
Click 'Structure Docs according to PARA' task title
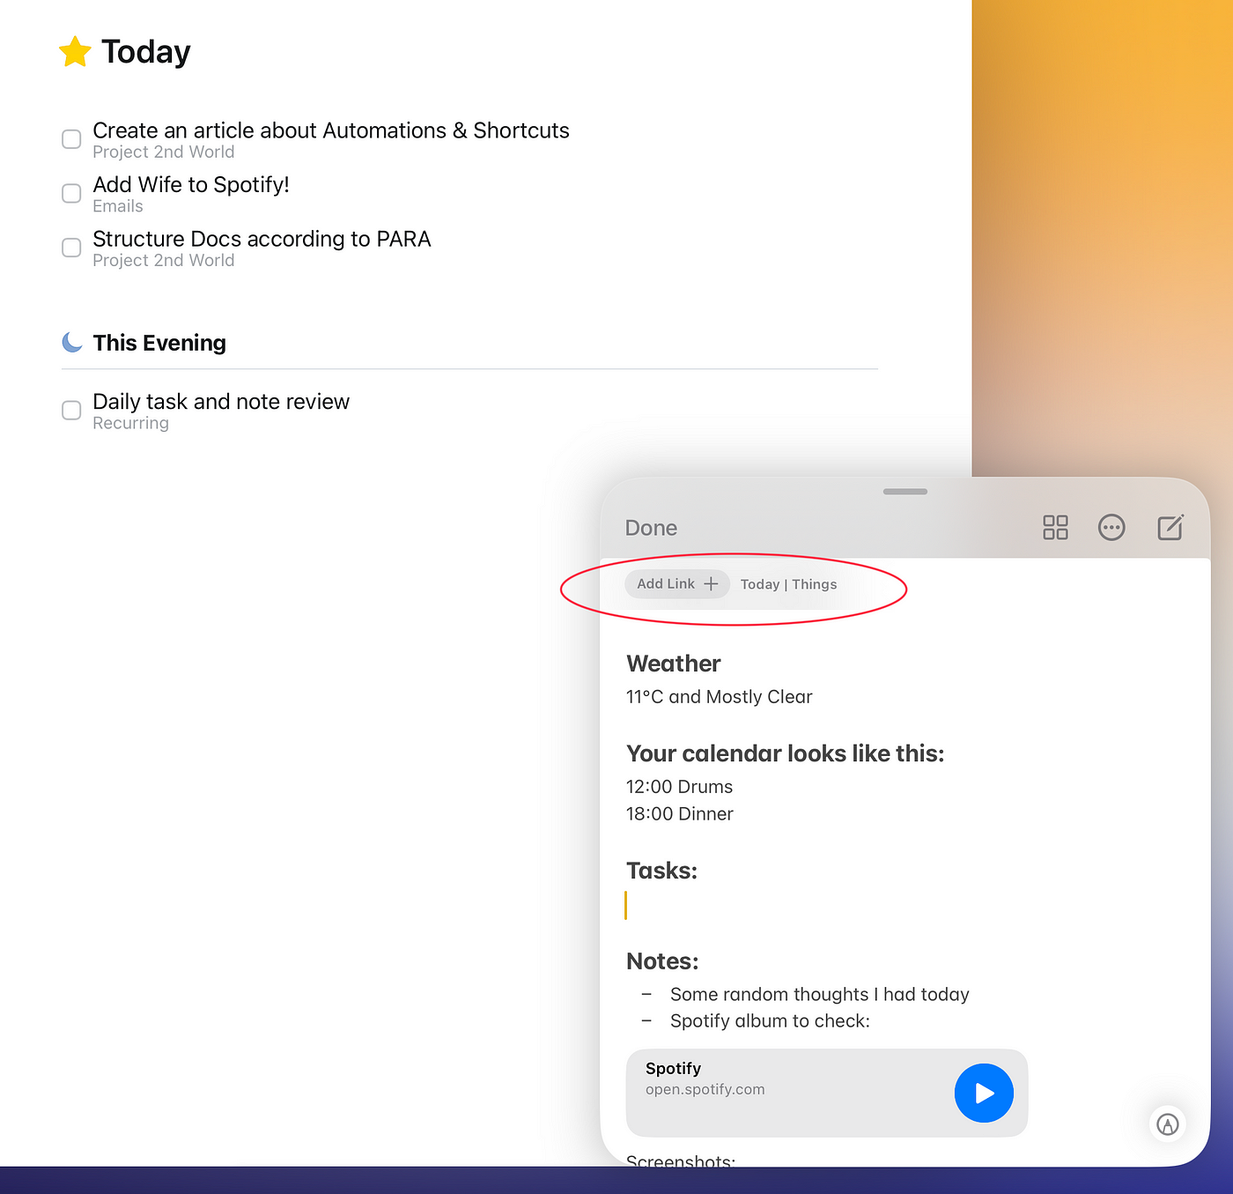pyautogui.click(x=262, y=239)
